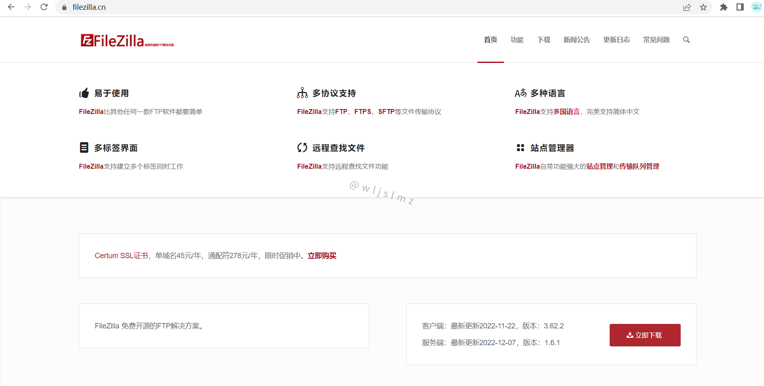Click the 多标签界面 document icon
The image size is (764, 386).
coord(84,147)
